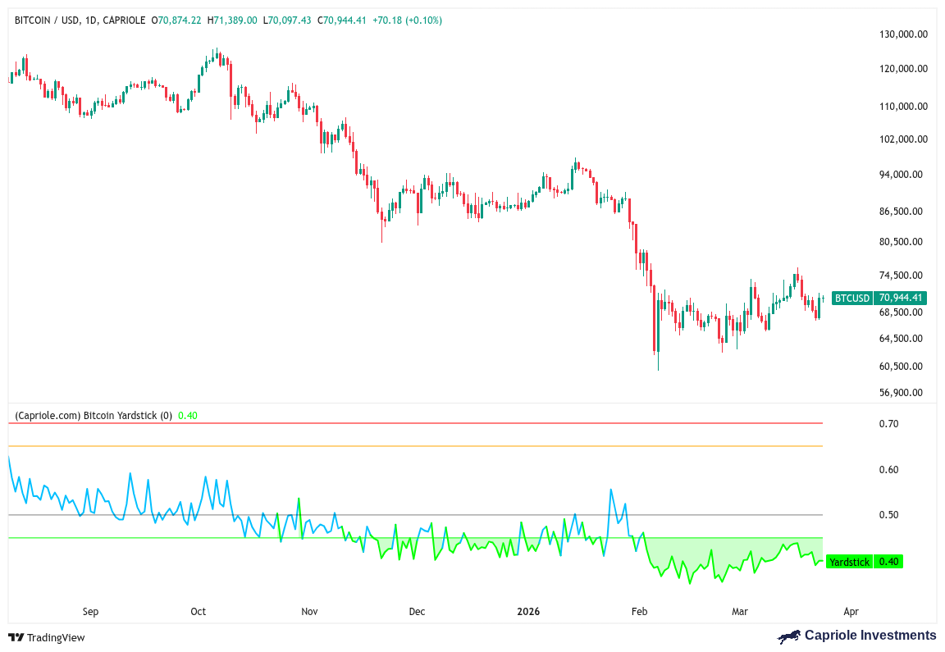Click the 2026 label on the time axis
Screen dimensions: 945x652
click(528, 611)
